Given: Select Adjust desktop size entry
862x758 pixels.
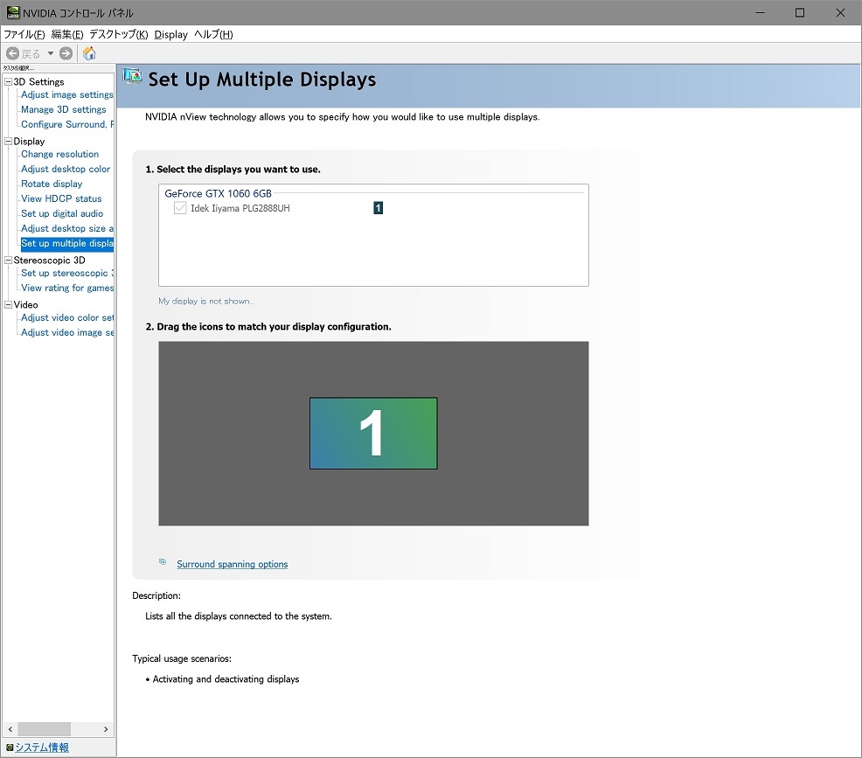Looking at the screenshot, I should click(67, 228).
